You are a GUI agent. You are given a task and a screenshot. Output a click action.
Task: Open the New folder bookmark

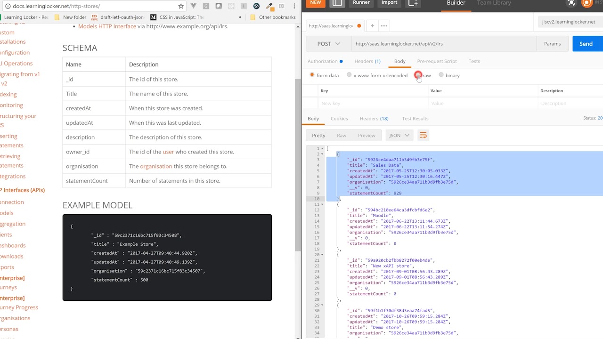(71, 17)
